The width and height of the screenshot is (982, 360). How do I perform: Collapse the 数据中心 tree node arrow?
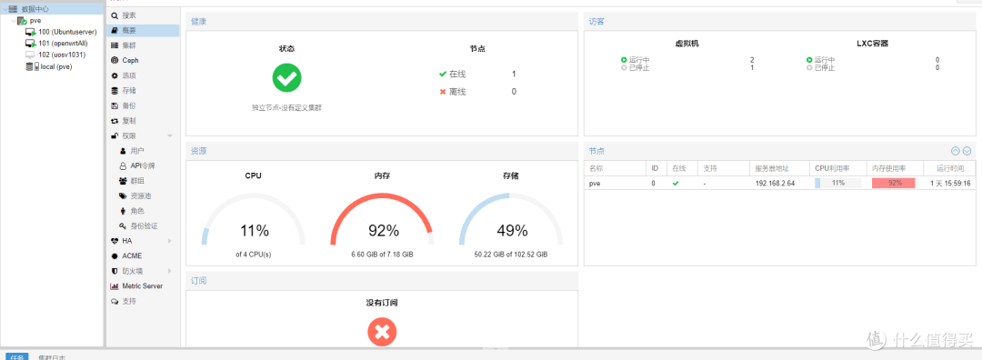pos(5,9)
